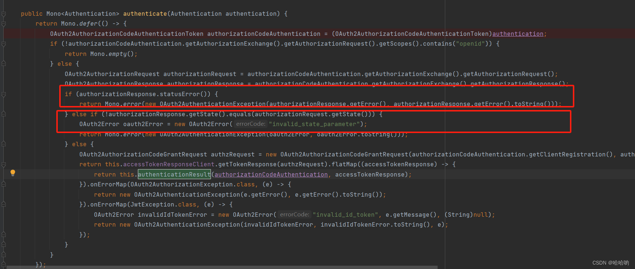Toggle fold at onErrorMap OAuth2AuthorizationException line
Image resolution: width=635 pixels, height=269 pixels.
(x=4, y=185)
